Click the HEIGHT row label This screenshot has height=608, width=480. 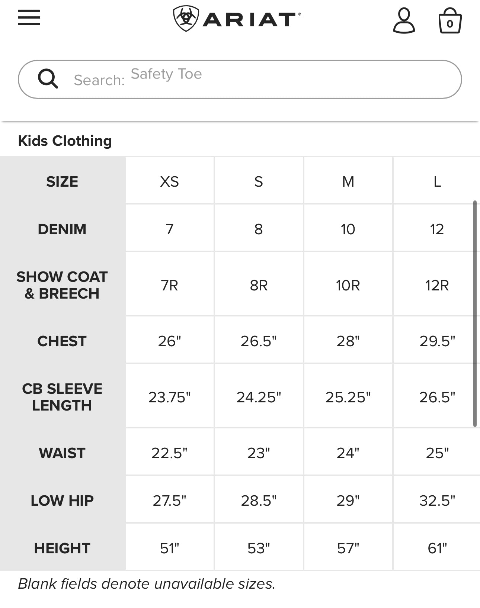(x=62, y=548)
